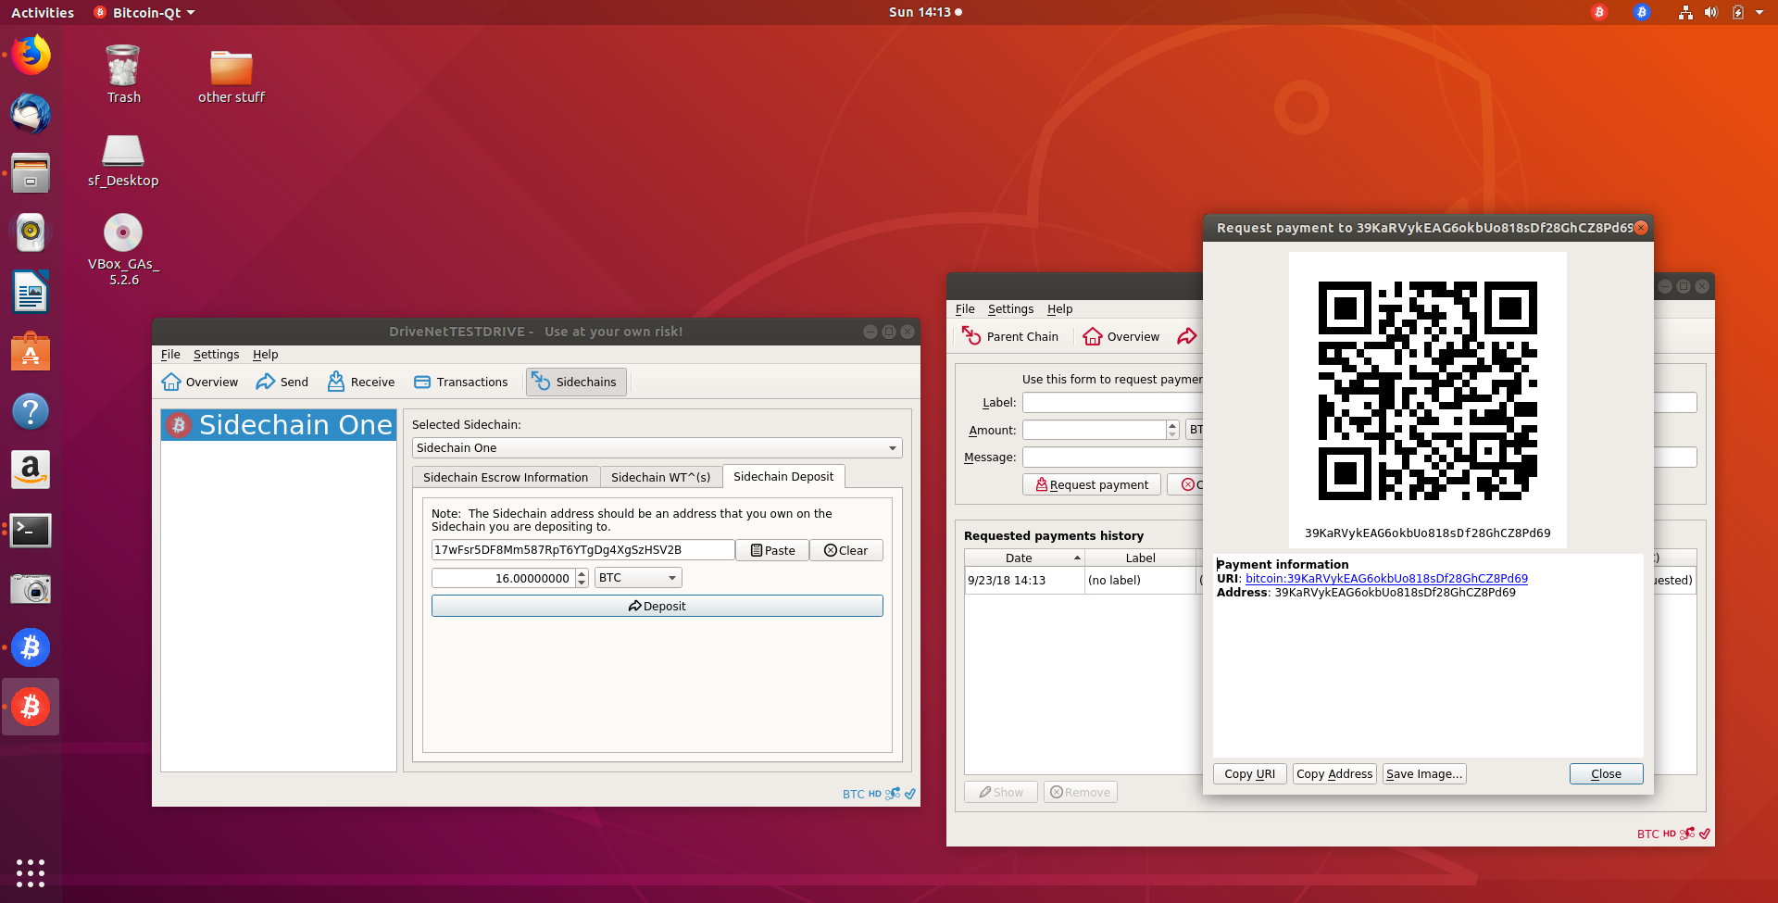Open the 'other stuff' desktop folder

tap(232, 76)
